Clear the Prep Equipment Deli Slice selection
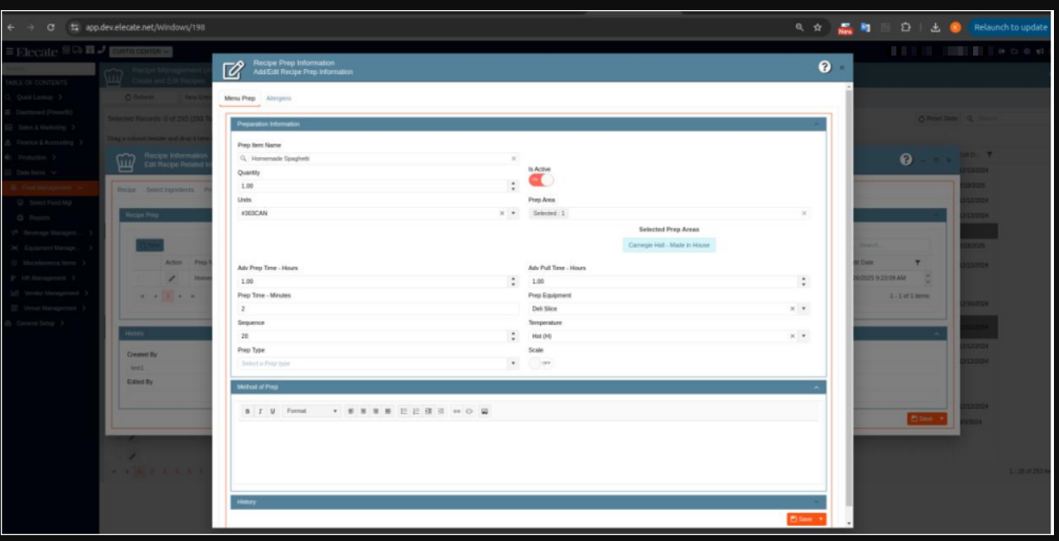Image resolution: width=1059 pixels, height=541 pixels. (792, 309)
